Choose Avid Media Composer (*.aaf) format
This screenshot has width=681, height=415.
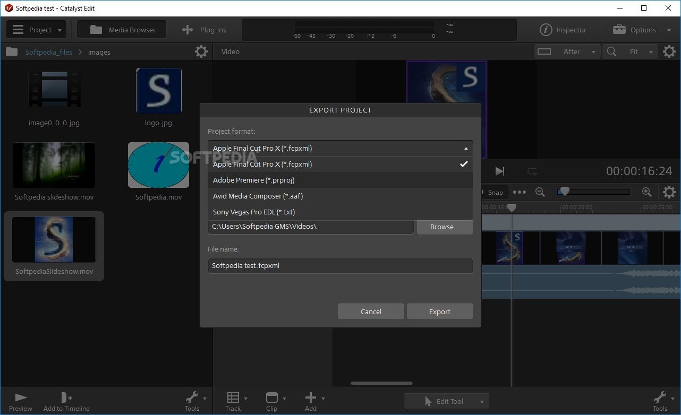tap(340, 196)
